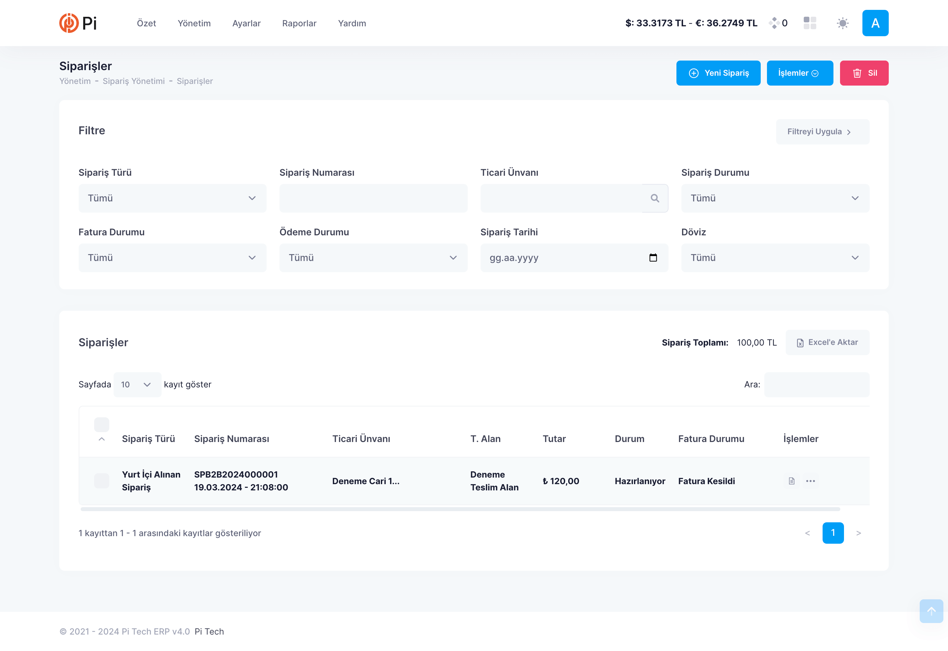This screenshot has height=651, width=948.
Task: Open the Raporlar menu
Action: [299, 23]
